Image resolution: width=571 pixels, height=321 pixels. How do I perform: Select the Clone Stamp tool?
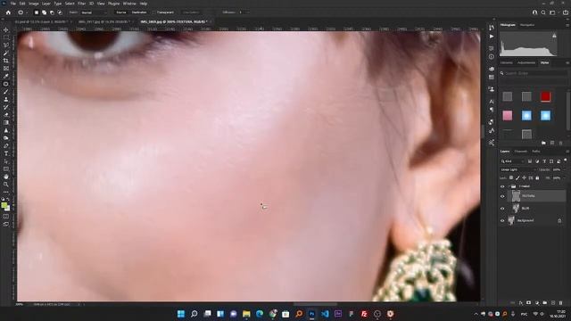[x=6, y=99]
